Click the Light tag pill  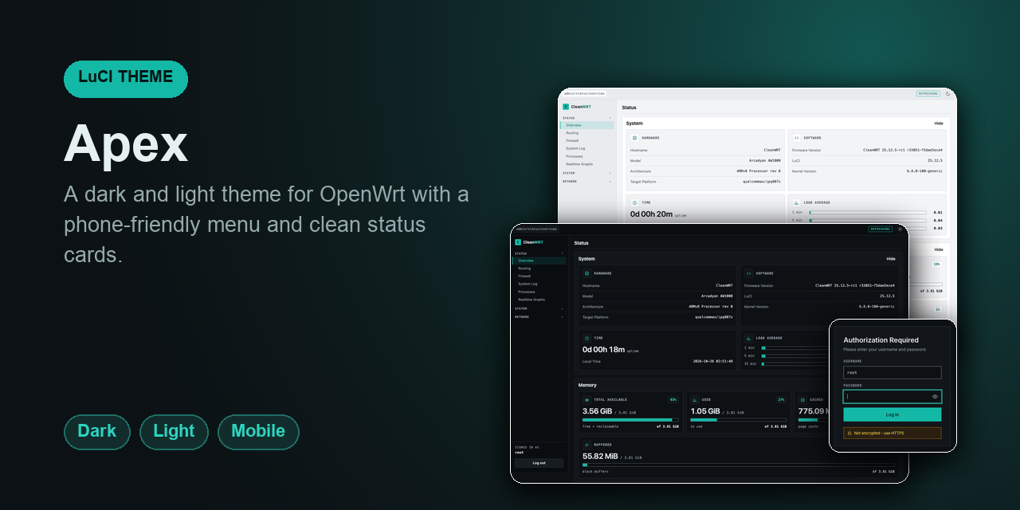(x=174, y=432)
